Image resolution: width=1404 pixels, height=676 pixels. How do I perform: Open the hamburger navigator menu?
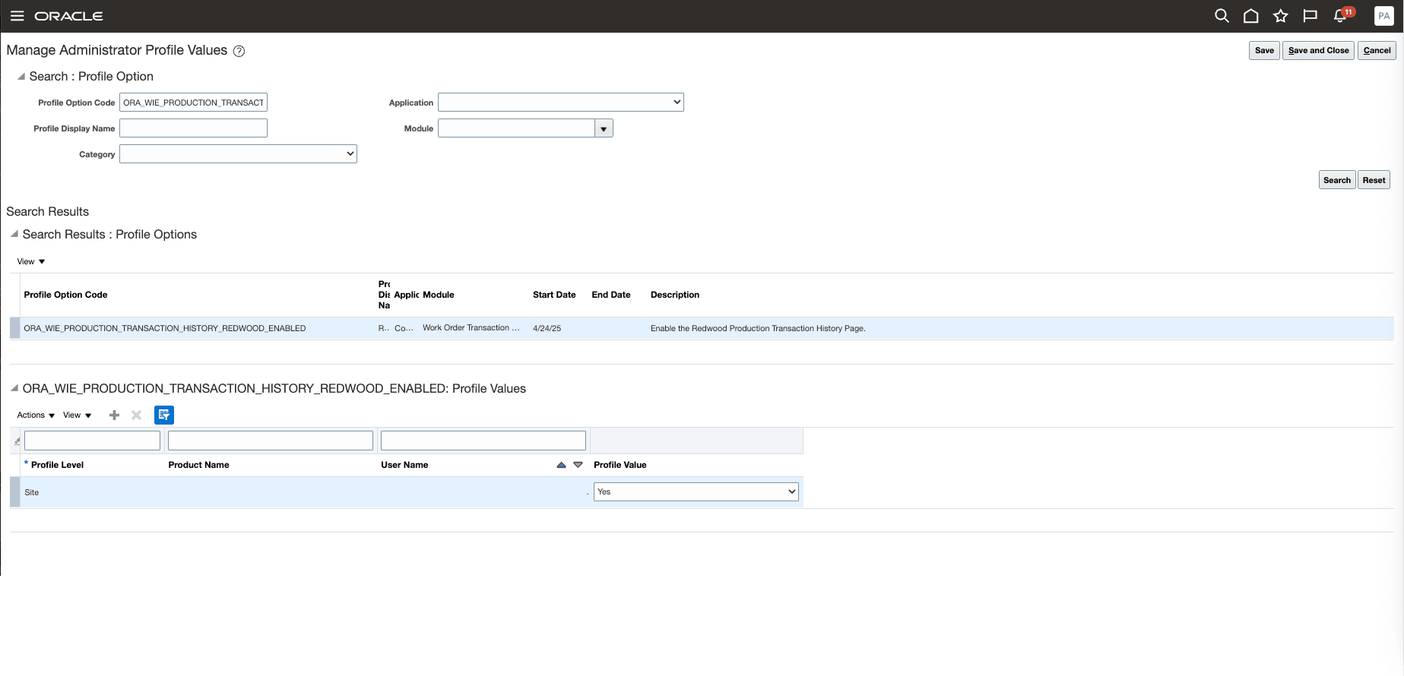tap(17, 16)
